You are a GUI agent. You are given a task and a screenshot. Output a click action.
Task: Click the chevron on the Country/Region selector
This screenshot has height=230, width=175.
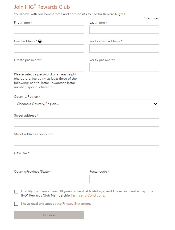(155, 104)
